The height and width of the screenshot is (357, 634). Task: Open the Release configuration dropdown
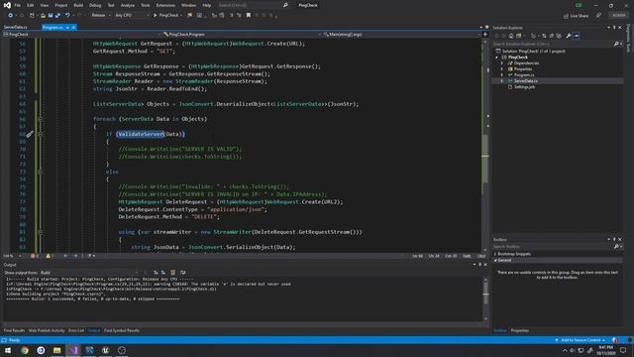[101, 16]
